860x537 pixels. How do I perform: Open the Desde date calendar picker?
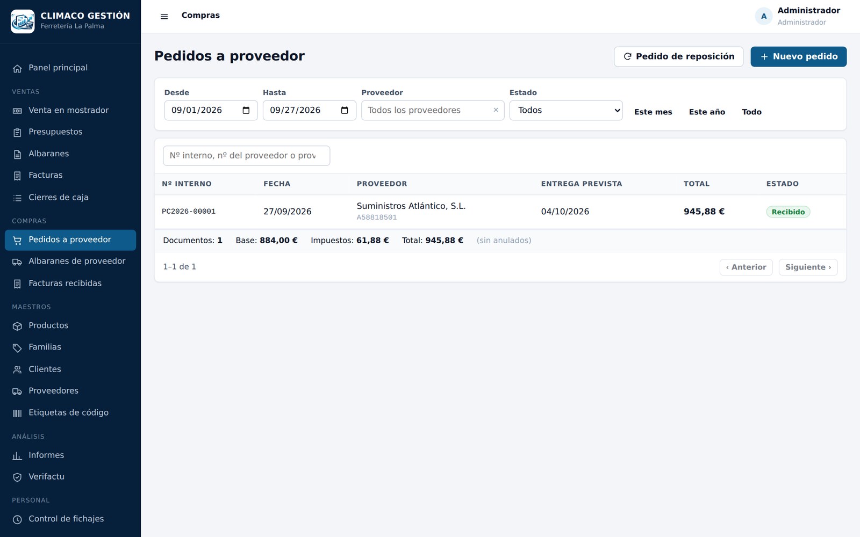[x=246, y=110]
